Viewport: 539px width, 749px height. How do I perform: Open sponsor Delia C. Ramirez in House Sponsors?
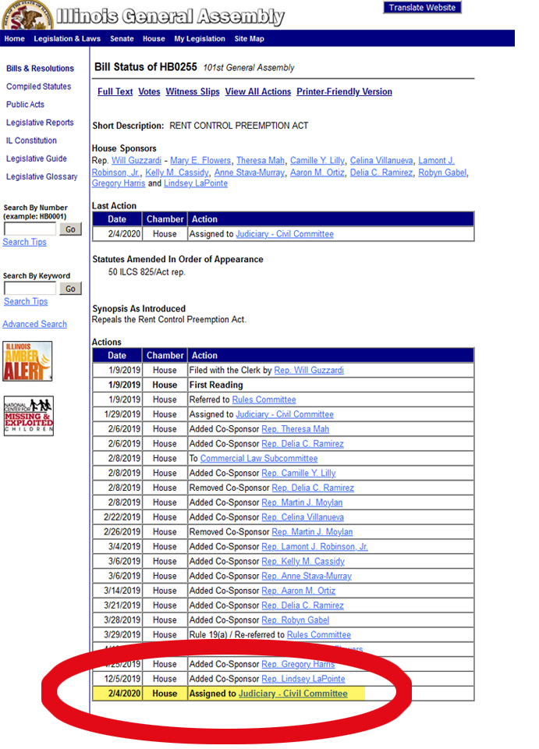click(381, 172)
